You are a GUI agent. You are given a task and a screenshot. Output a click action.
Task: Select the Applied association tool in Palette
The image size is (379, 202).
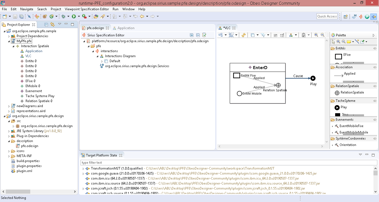(x=345, y=74)
